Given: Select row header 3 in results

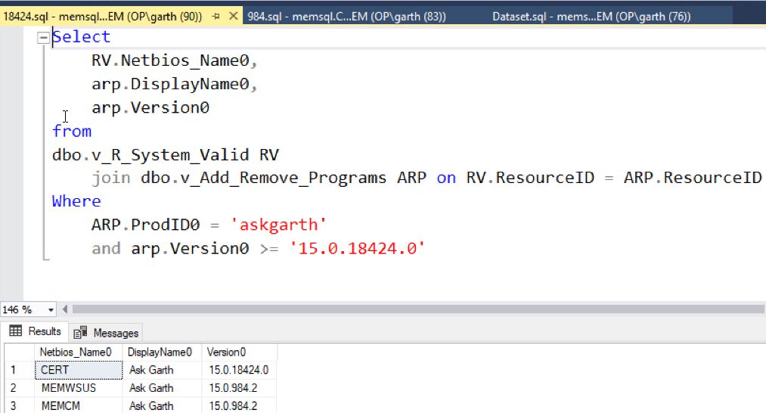Looking at the screenshot, I should click(x=19, y=405).
